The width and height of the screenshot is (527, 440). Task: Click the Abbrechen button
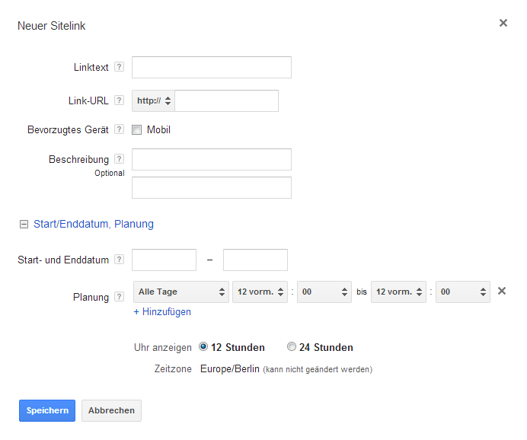click(111, 410)
